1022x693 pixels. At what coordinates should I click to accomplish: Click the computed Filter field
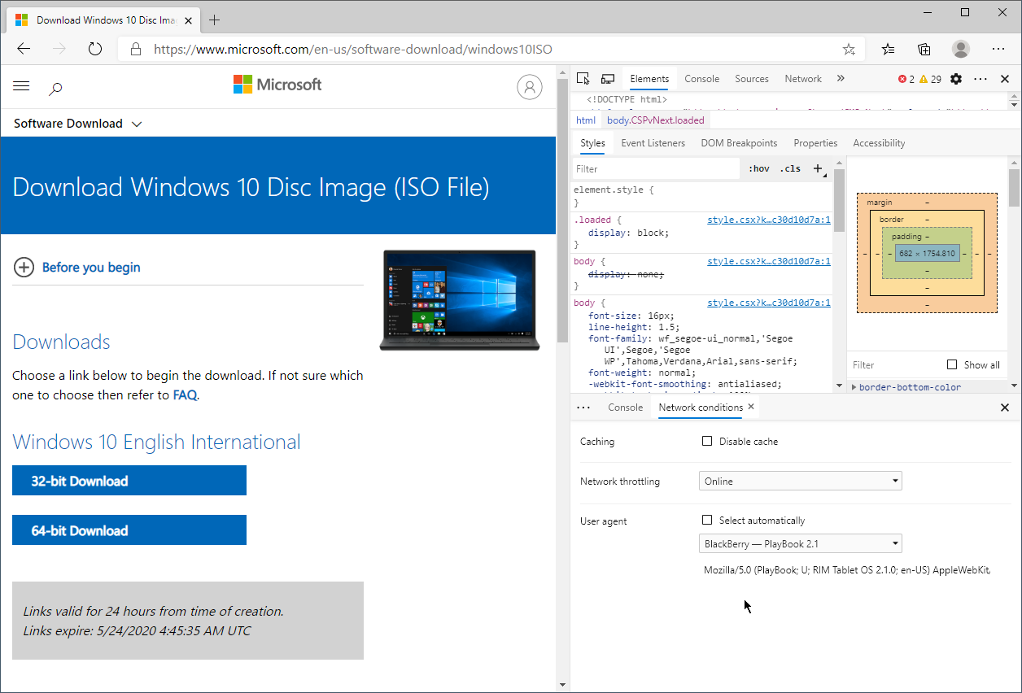(x=895, y=365)
